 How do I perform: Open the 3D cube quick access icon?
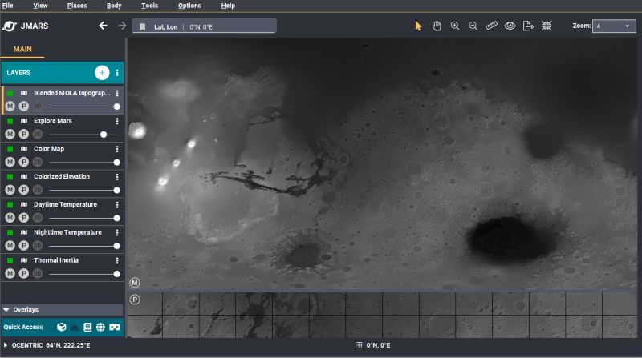pos(62,327)
